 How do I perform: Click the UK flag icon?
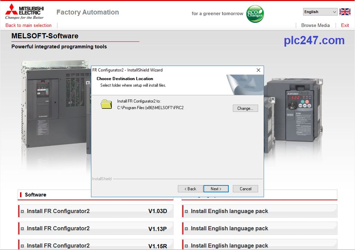click(345, 11)
